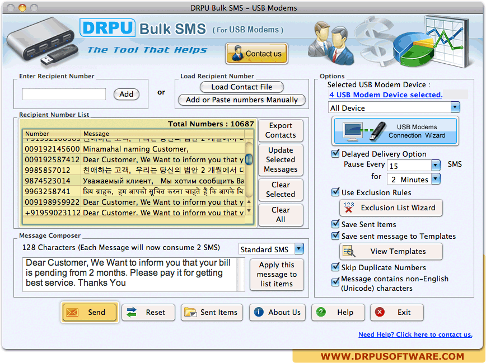This screenshot has width=486, height=363.
Task: Click the recipient number input field
Action: coord(64,94)
